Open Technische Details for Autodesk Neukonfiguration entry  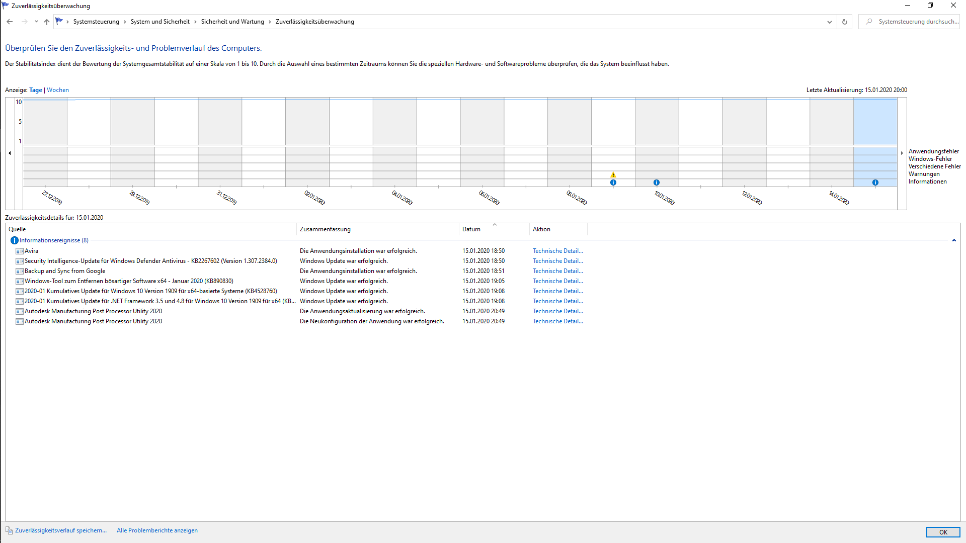pyautogui.click(x=558, y=321)
